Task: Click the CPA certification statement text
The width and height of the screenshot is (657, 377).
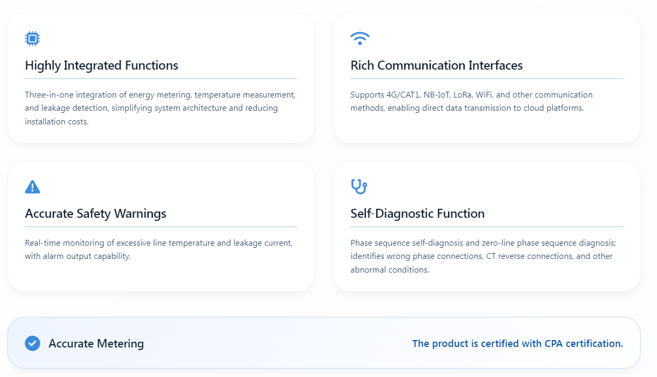Action: pos(517,343)
